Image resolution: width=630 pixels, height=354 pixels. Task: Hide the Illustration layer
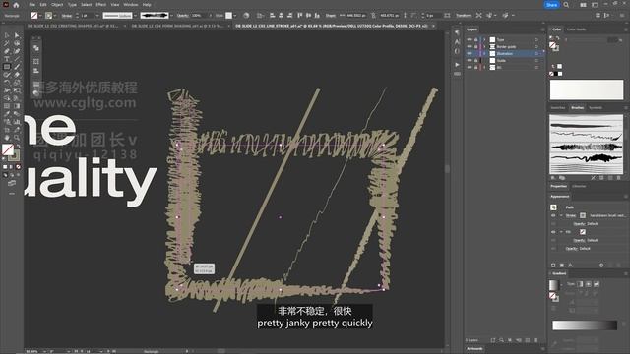[x=469, y=53]
